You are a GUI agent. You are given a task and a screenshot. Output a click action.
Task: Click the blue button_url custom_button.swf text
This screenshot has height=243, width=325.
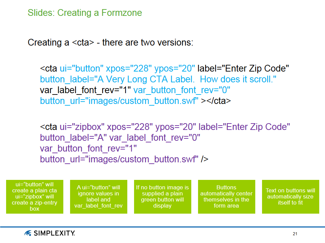(x=119, y=101)
